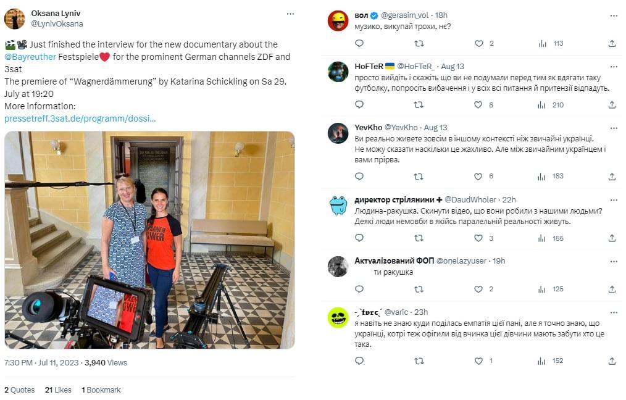The width and height of the screenshot is (626, 400).
Task: Retweet the HoFTeR reply
Action: point(419,104)
